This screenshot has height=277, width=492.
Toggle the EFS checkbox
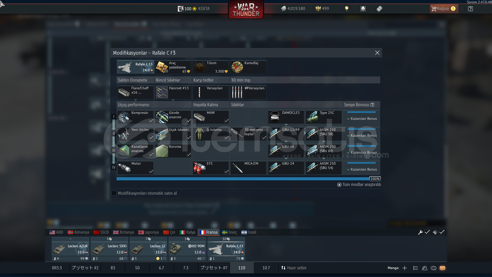coord(226,172)
